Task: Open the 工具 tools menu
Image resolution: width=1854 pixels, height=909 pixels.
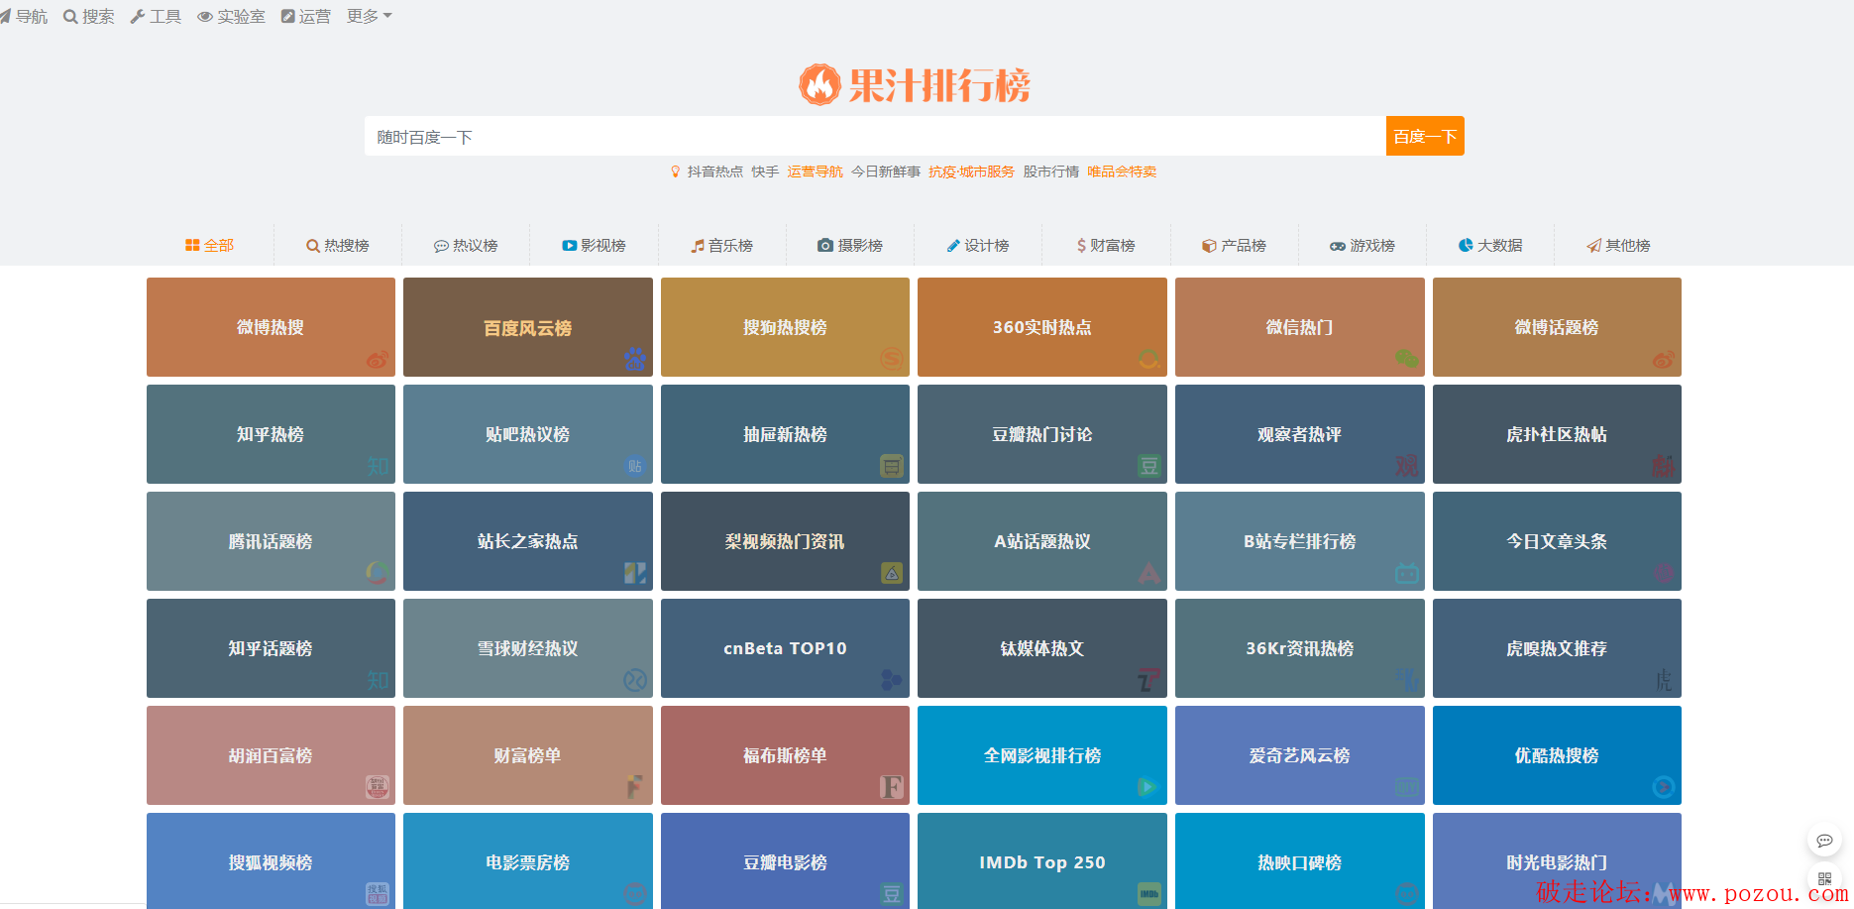Action: tap(157, 16)
